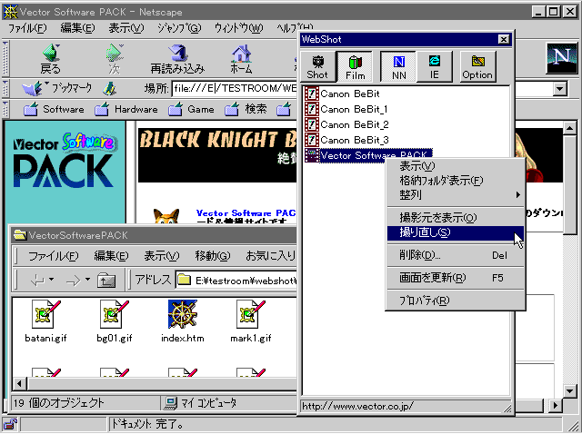Image resolution: width=582 pixels, height=434 pixels.
Task: Select the index.htm file icon
Action: click(183, 314)
